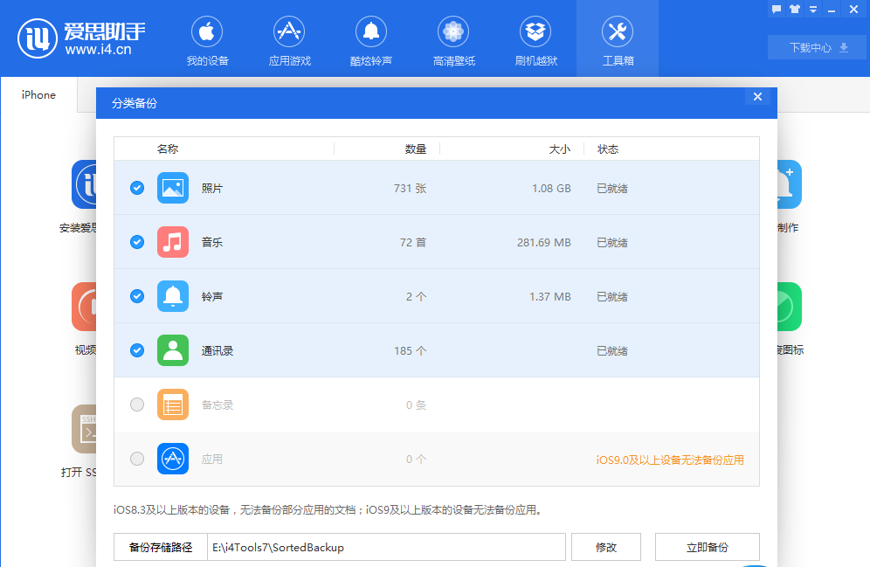Start backup with 立即备份 button

pyautogui.click(x=707, y=548)
